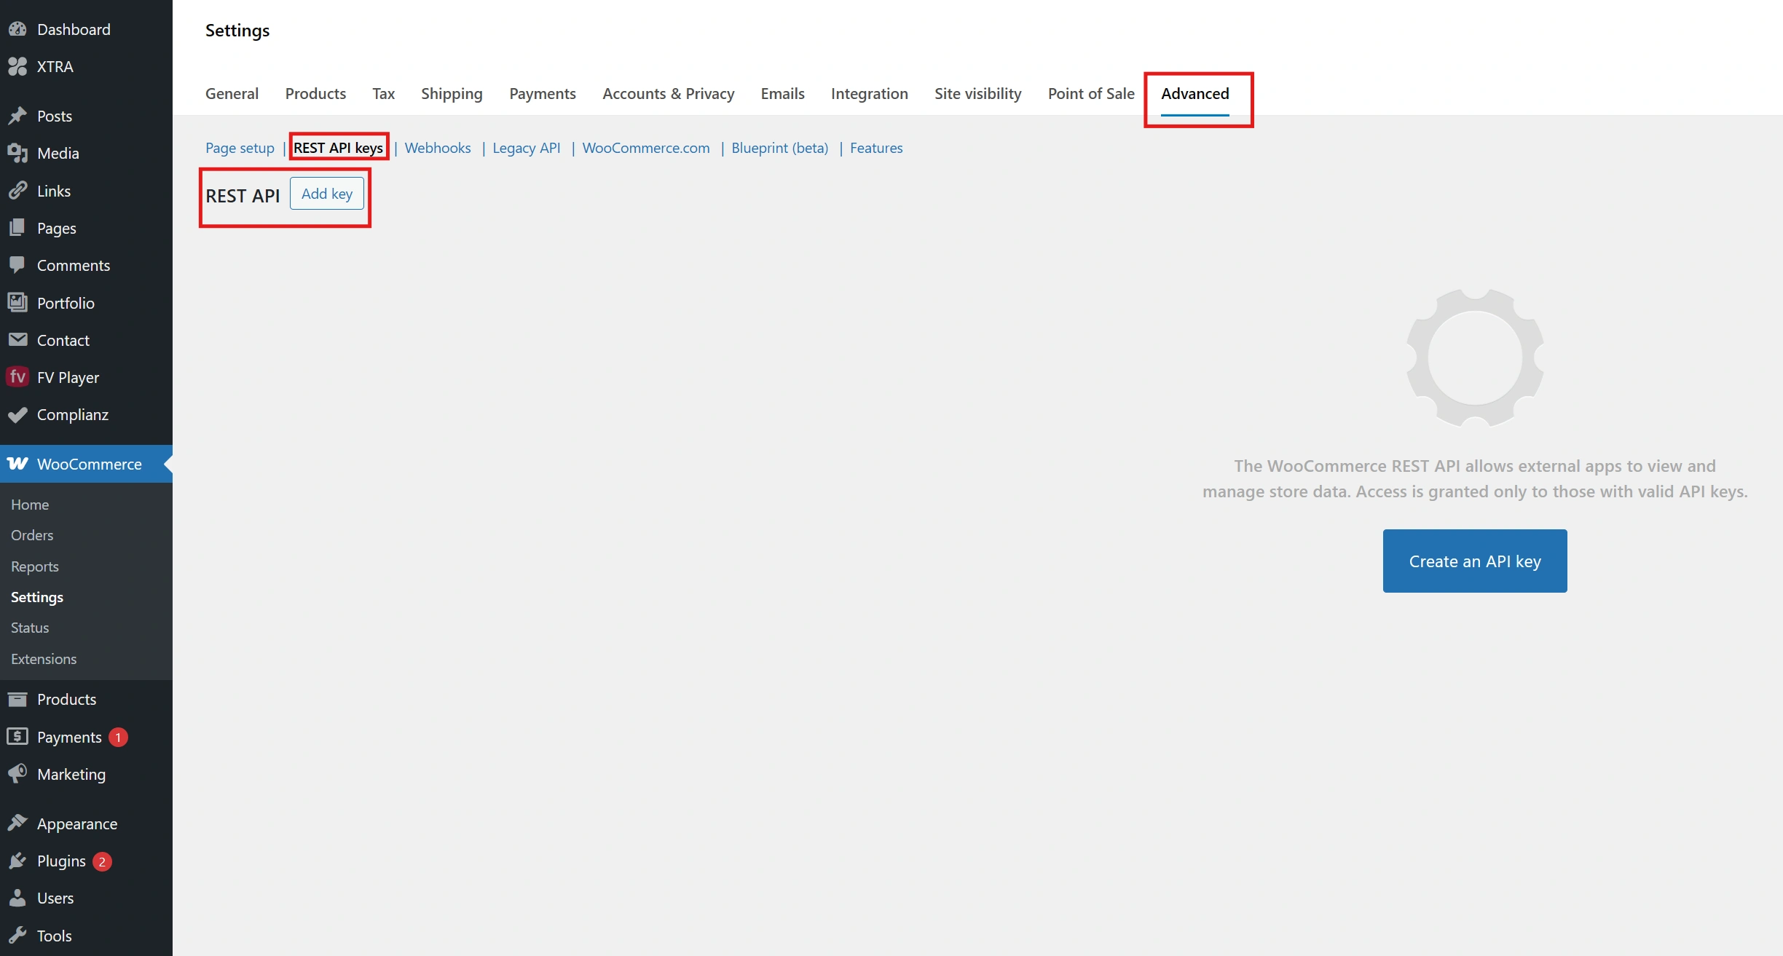Image resolution: width=1783 pixels, height=956 pixels.
Task: Open the Marketing panel
Action: [x=71, y=774]
